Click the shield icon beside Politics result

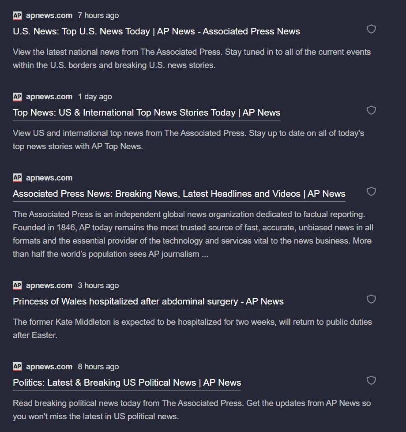(372, 380)
